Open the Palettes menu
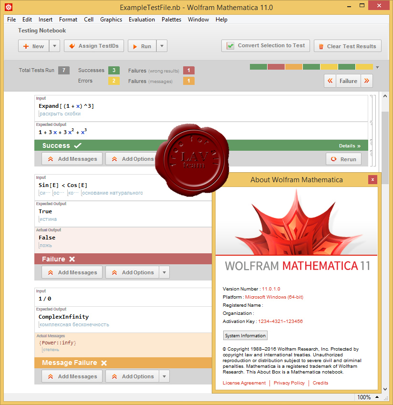This screenshot has height=405, width=393. (171, 20)
